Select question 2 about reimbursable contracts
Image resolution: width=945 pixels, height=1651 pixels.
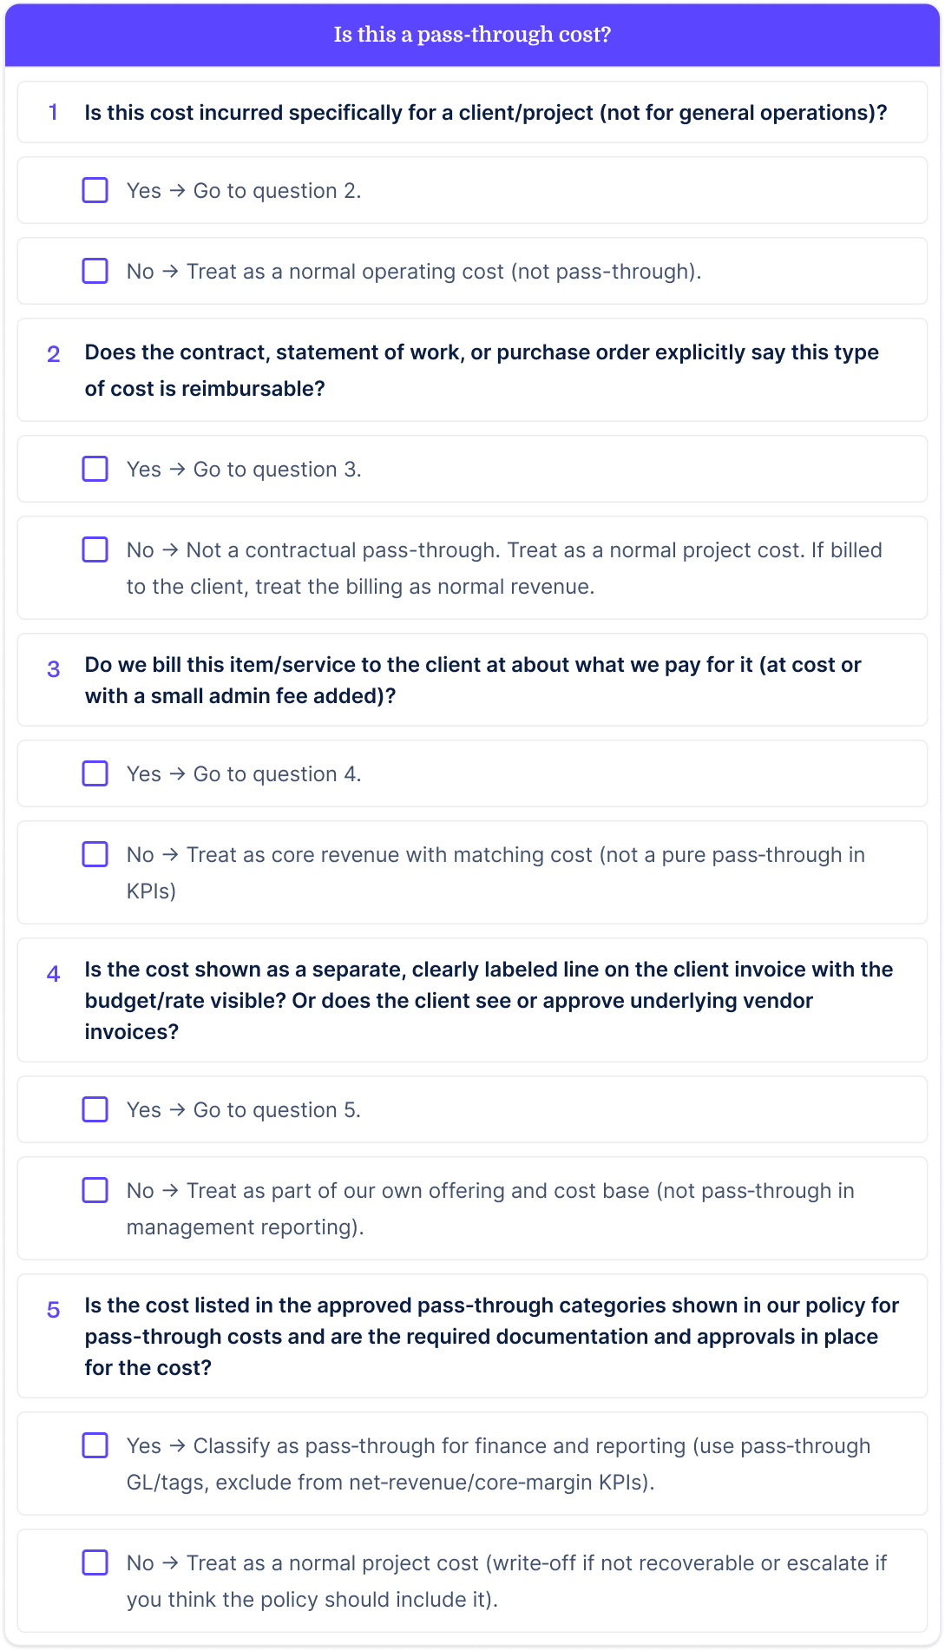[x=472, y=370]
